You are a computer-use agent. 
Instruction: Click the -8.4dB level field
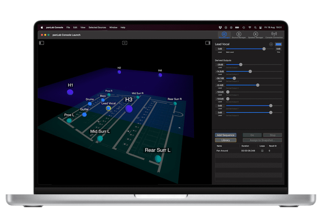pyautogui.click(x=220, y=85)
